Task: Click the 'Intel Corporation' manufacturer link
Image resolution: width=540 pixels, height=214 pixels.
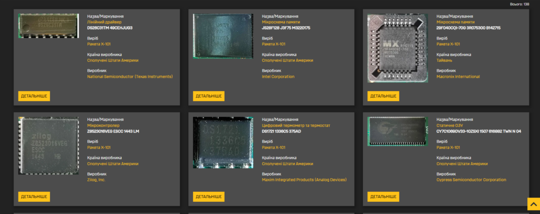Action: (x=278, y=77)
